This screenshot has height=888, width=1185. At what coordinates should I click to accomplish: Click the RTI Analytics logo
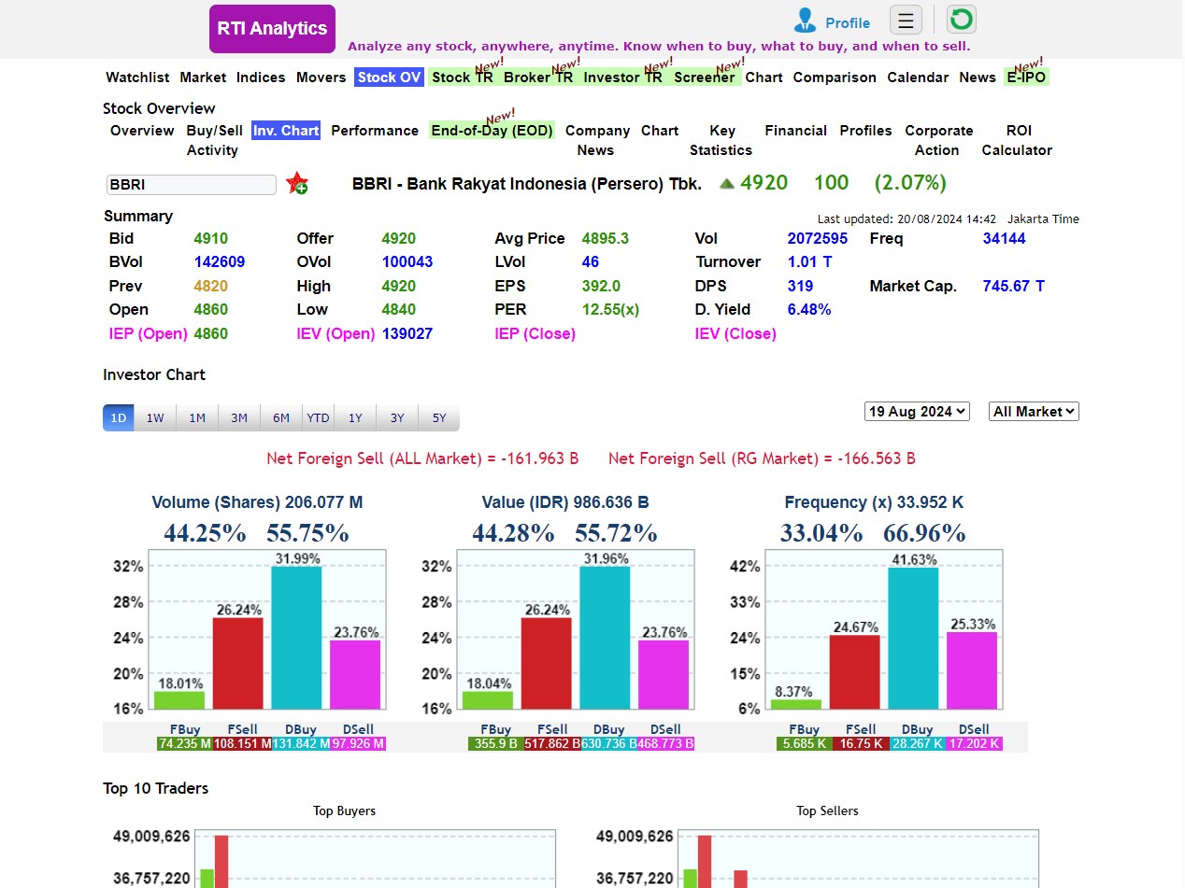tap(272, 29)
